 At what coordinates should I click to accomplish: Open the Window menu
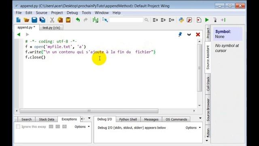pyautogui.click(x=102, y=13)
